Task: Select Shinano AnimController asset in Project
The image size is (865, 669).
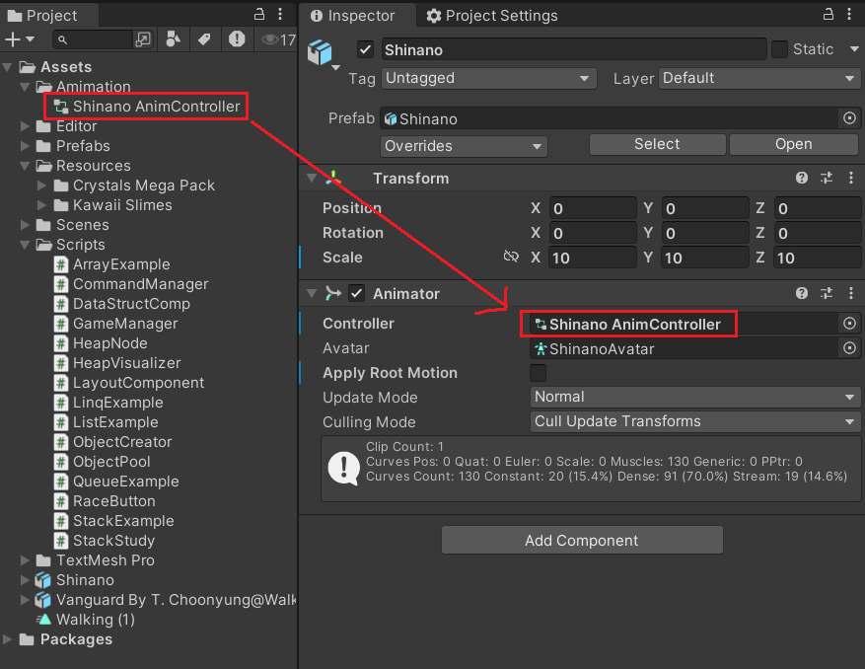Action: click(x=146, y=106)
